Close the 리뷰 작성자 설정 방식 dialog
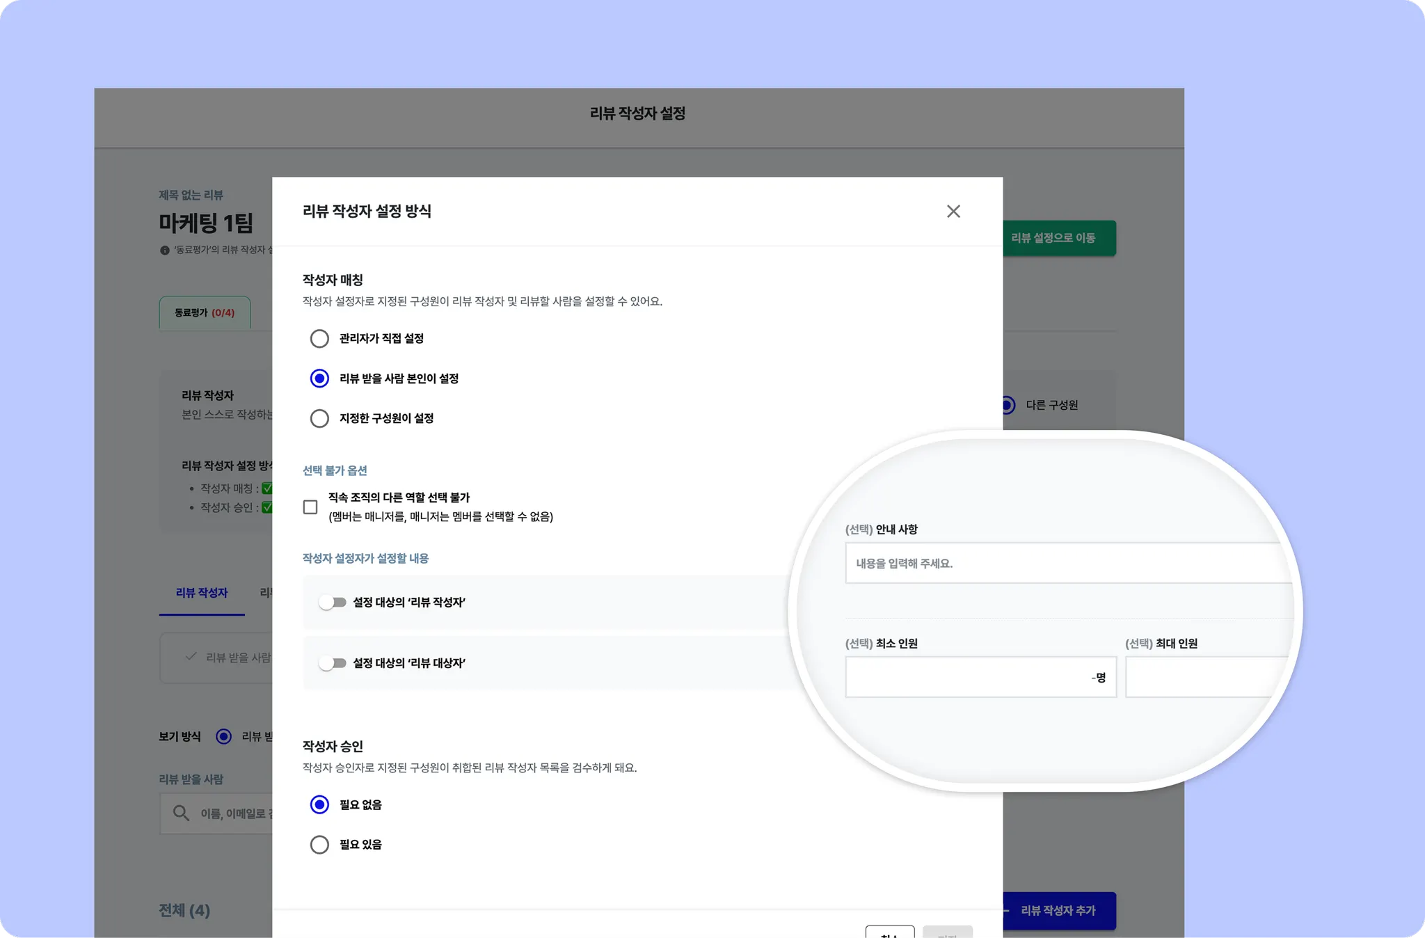 [x=953, y=212]
